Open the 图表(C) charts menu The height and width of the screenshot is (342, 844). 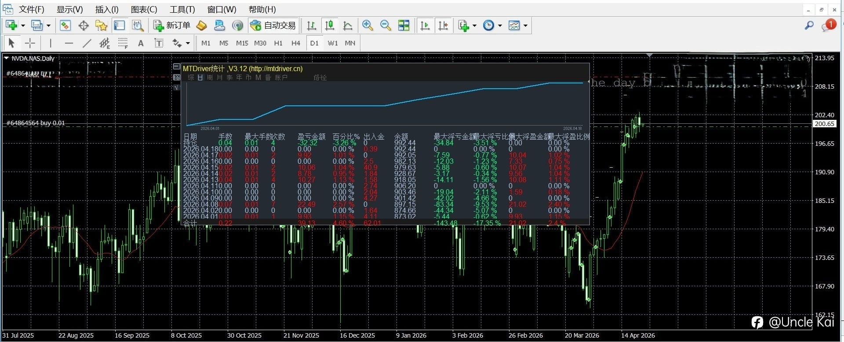click(144, 9)
